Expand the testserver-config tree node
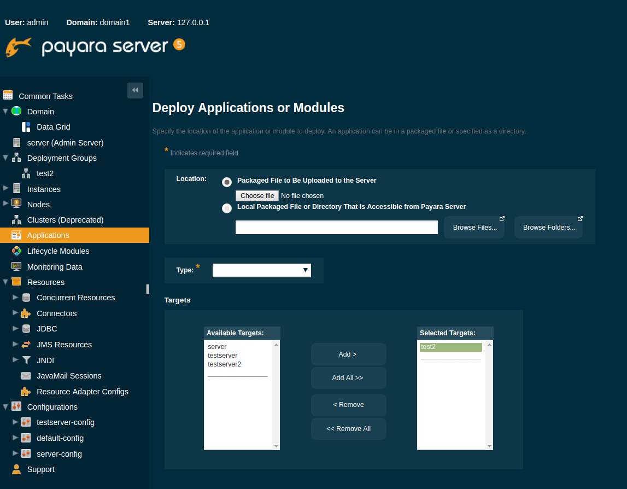This screenshot has width=627, height=489. [16, 422]
